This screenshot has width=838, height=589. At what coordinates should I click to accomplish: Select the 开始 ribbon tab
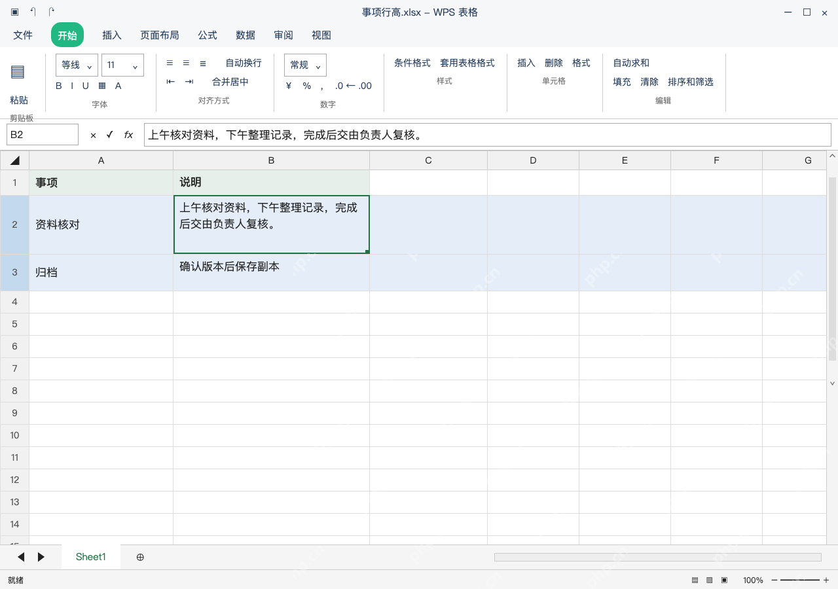coord(67,35)
